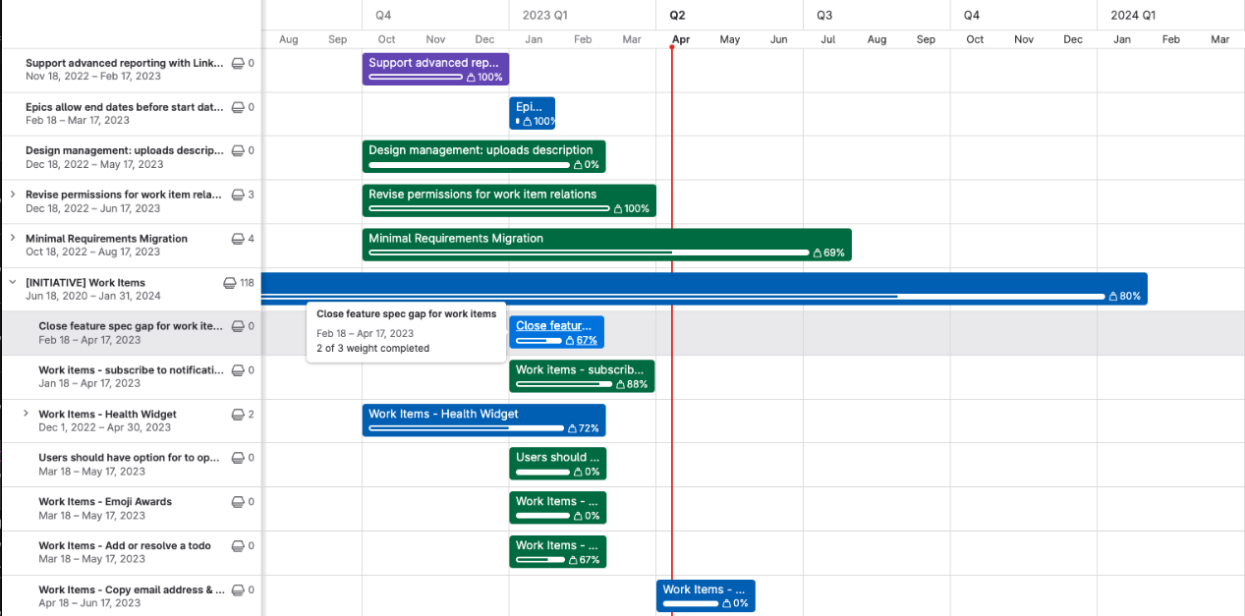Click the epic icon on Work Items - Health Widget row

(x=238, y=415)
